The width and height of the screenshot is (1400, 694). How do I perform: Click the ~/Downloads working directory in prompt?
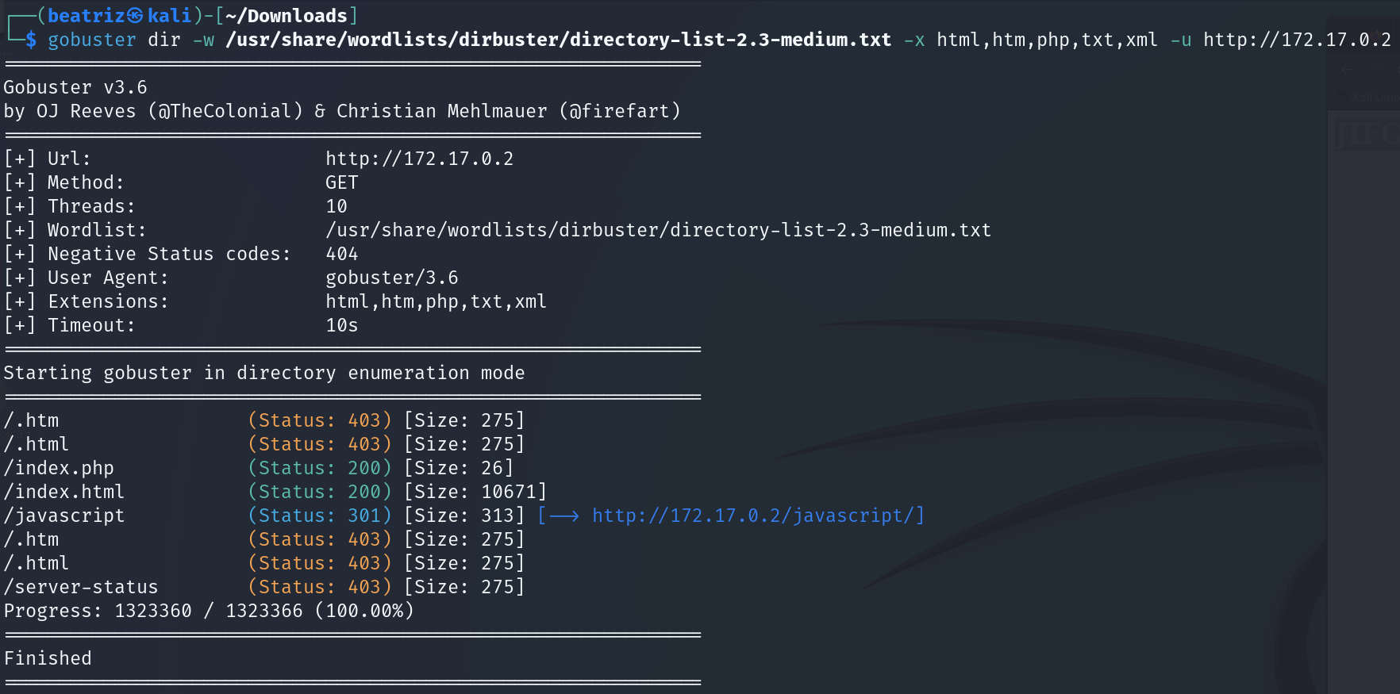coord(287,16)
